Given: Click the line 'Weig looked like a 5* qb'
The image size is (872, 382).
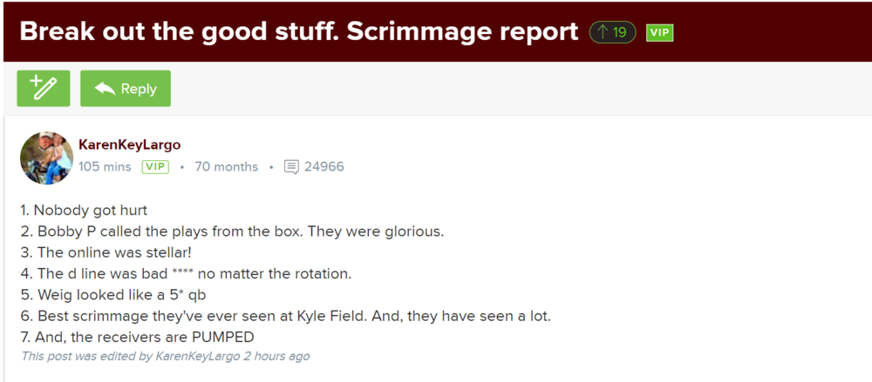Looking at the screenshot, I should 112,294.
